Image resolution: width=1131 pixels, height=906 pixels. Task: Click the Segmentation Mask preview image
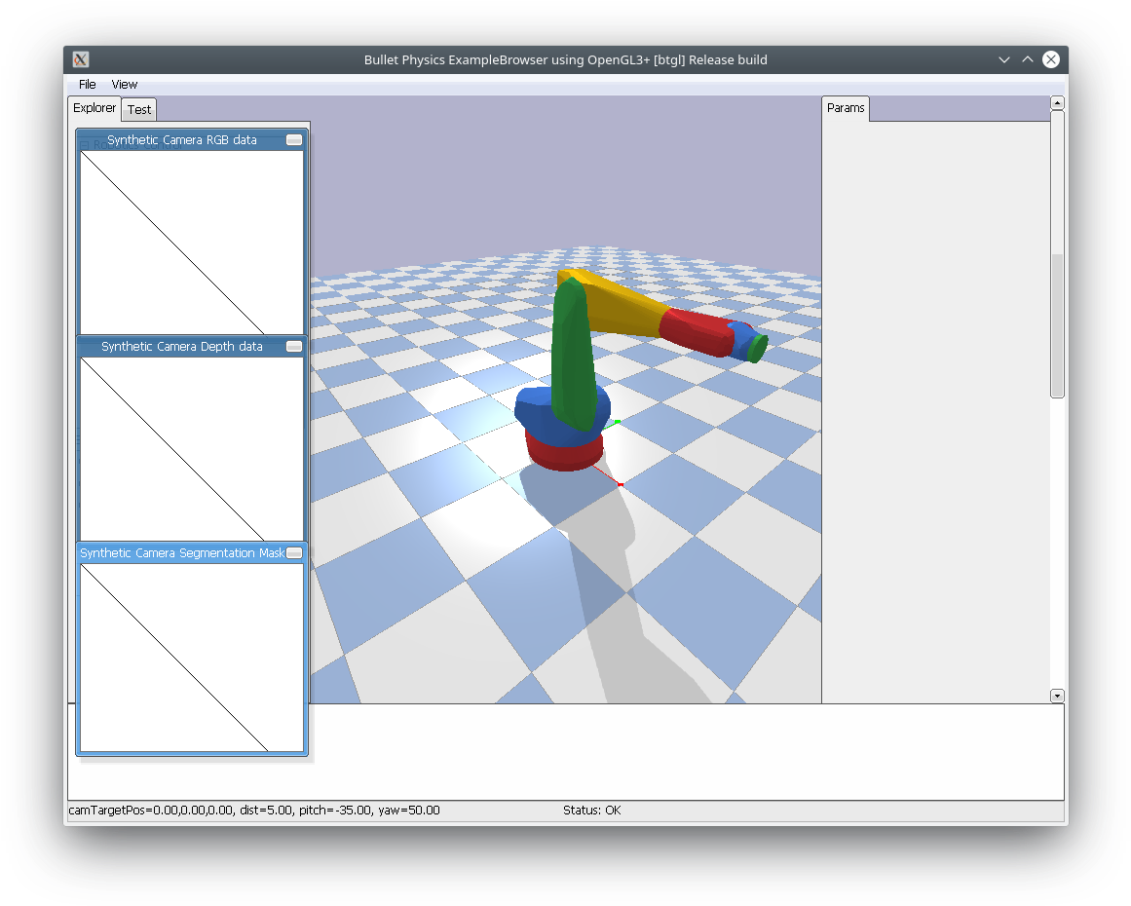pos(192,657)
